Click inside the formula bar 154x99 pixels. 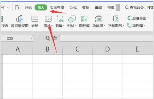pos(106,38)
